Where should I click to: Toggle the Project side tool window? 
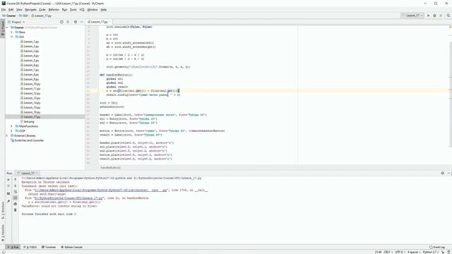3,28
